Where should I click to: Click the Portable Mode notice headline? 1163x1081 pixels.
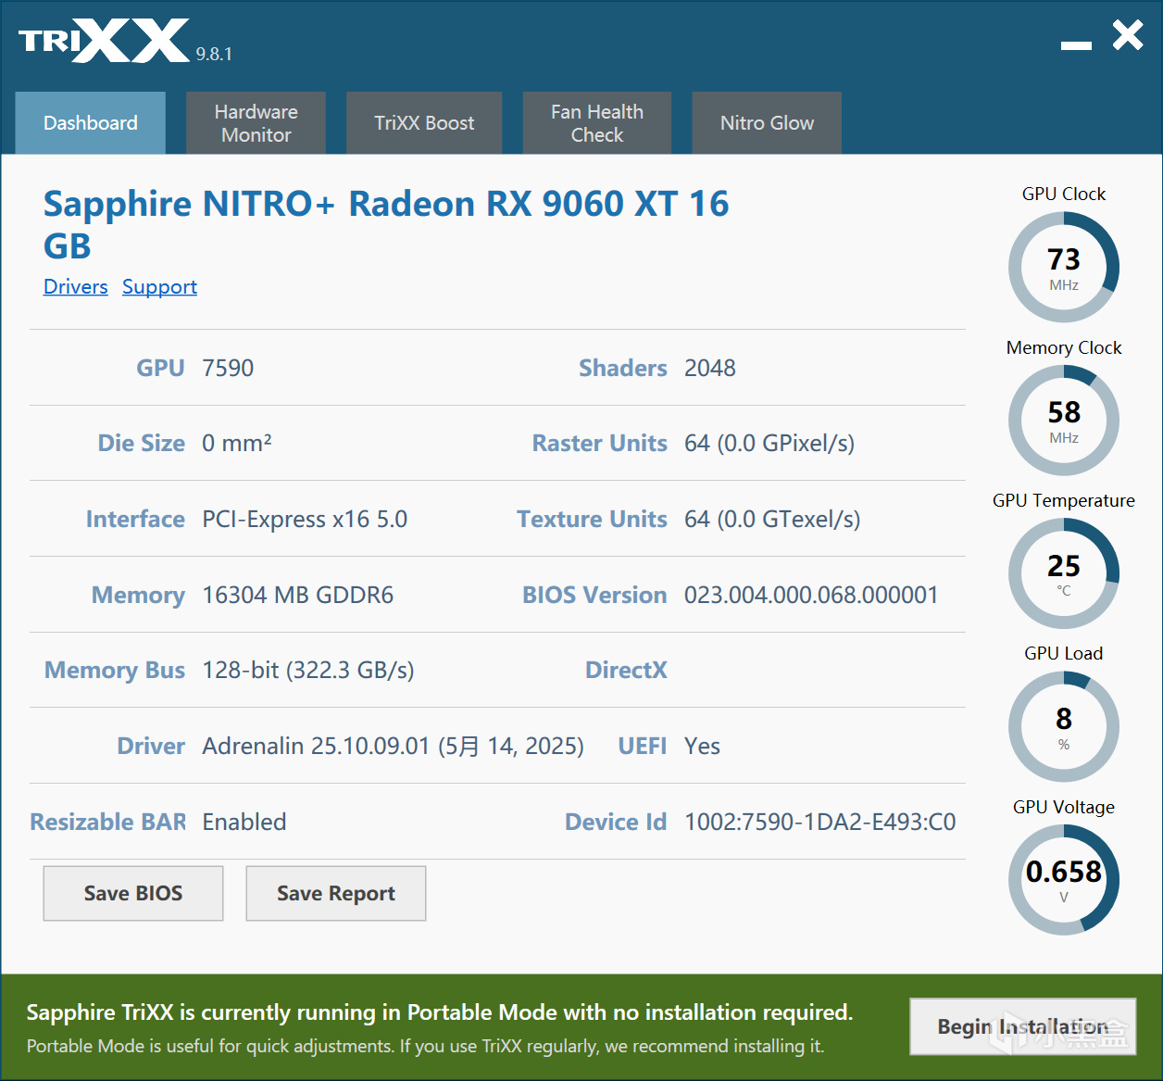(x=440, y=1012)
